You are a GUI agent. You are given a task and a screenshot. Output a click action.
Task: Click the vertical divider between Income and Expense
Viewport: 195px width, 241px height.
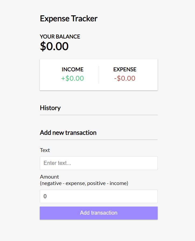click(99, 75)
